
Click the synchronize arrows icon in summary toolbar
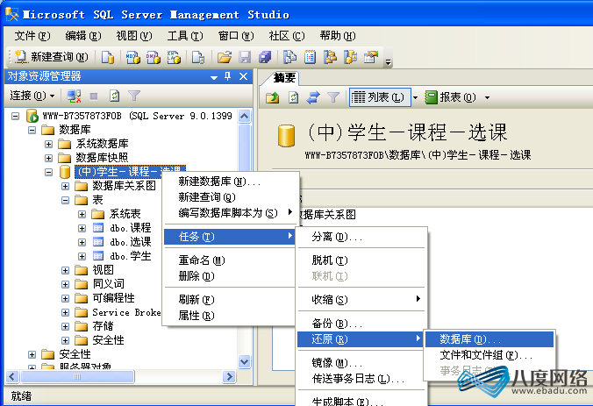pyautogui.click(x=313, y=97)
